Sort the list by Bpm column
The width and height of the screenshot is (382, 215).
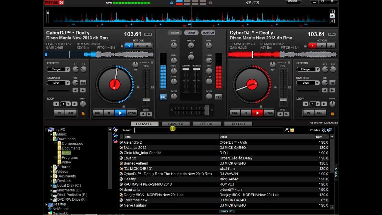coord(322,137)
